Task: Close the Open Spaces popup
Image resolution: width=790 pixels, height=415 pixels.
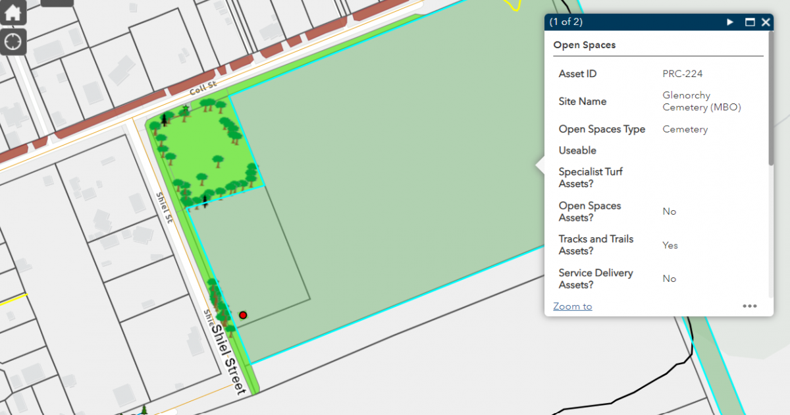Action: click(x=766, y=22)
